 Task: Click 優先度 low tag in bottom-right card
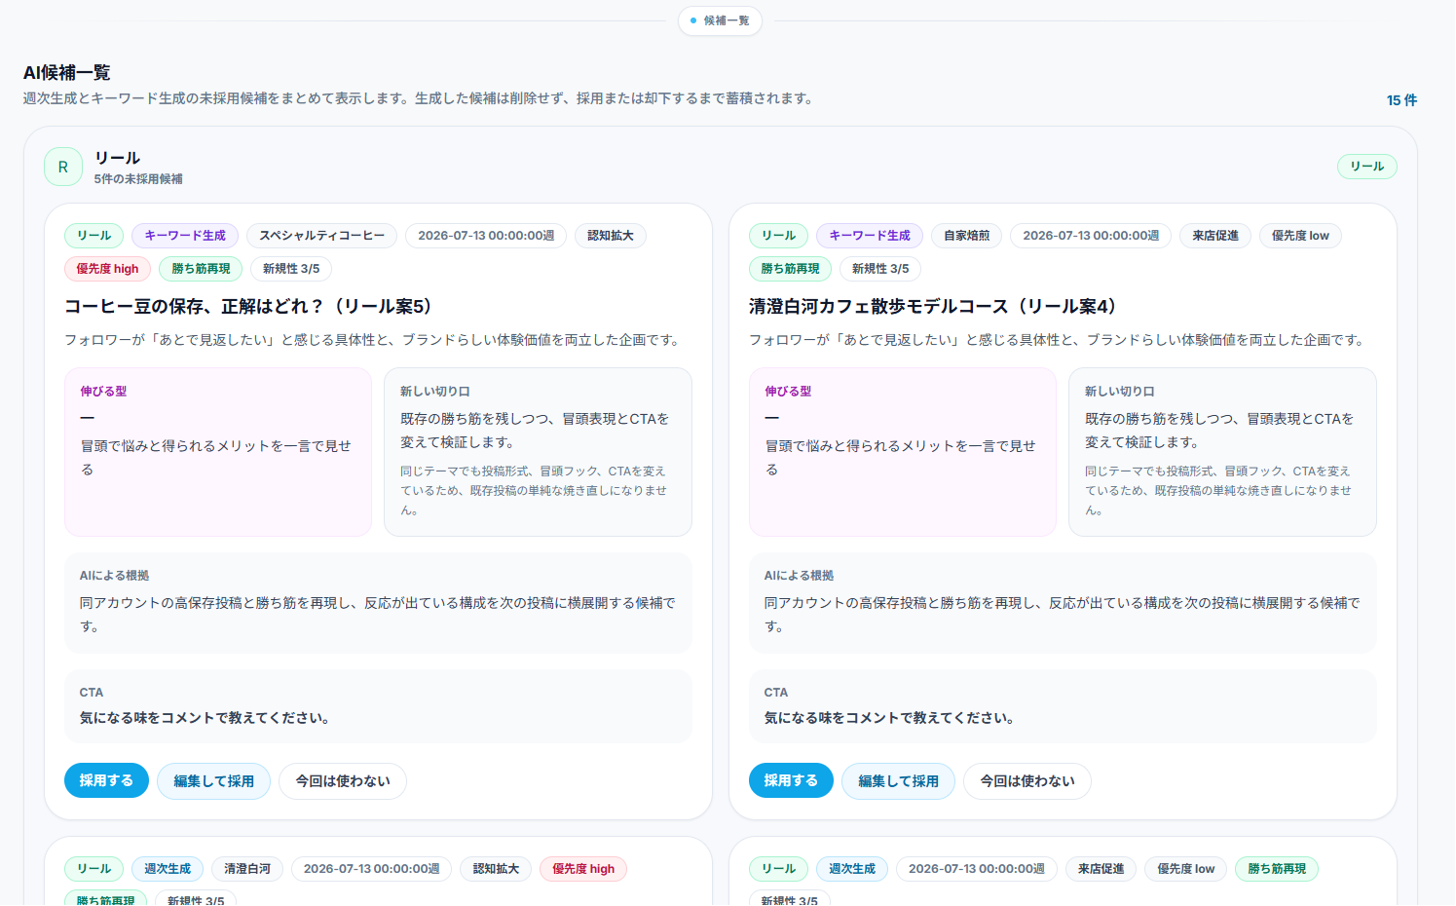pyautogui.click(x=1186, y=869)
